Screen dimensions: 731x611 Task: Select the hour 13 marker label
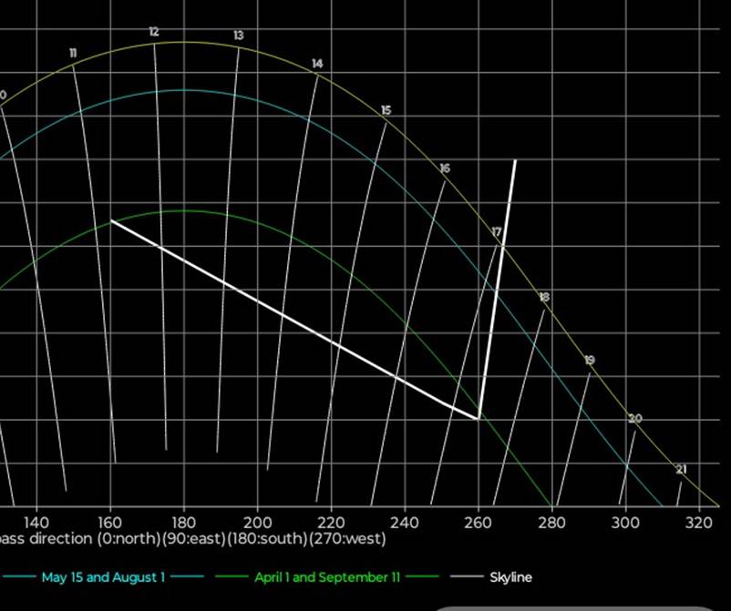(x=238, y=36)
